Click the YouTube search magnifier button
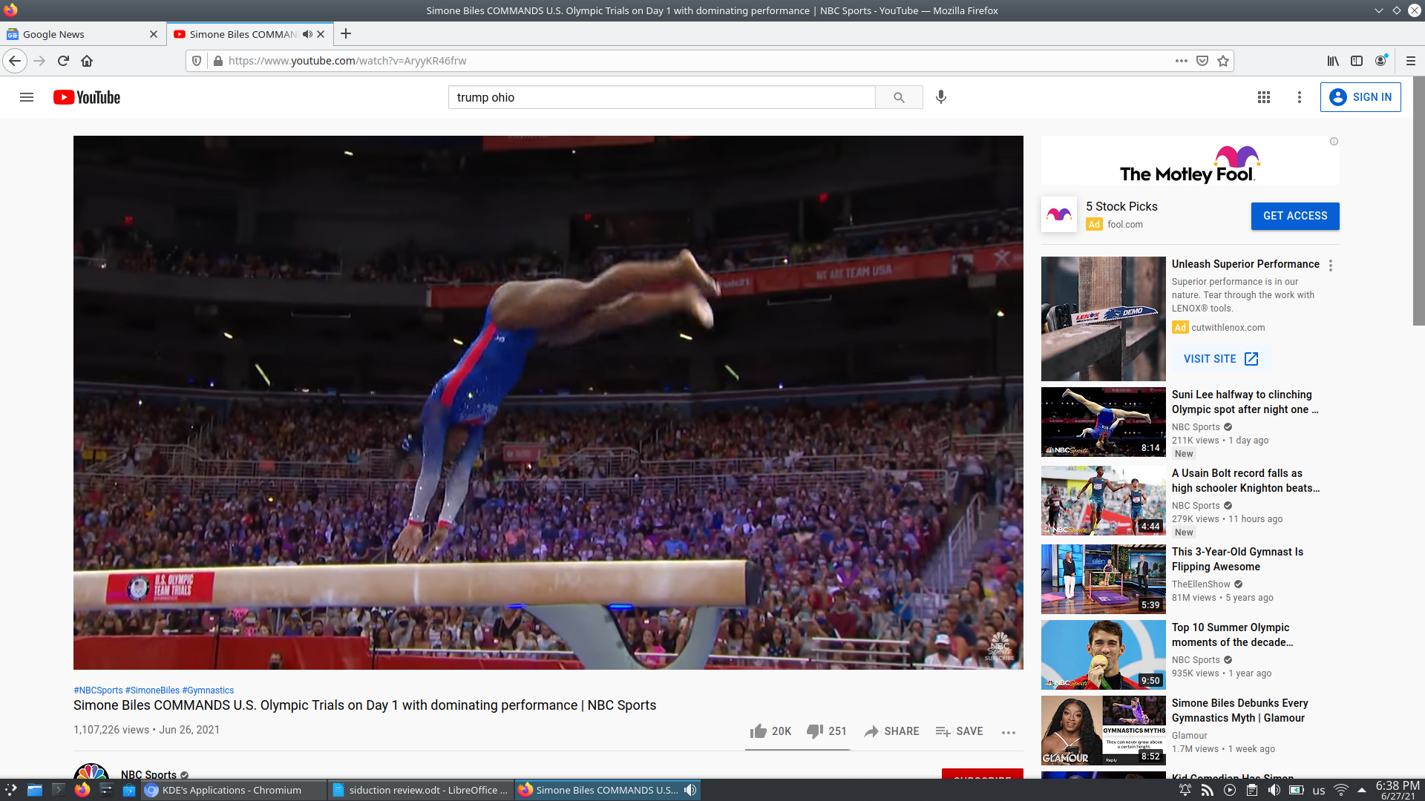Image resolution: width=1425 pixels, height=801 pixels. [899, 97]
